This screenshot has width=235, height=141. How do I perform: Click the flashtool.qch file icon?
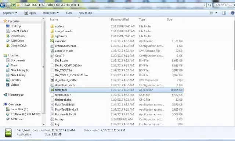tap(52, 95)
